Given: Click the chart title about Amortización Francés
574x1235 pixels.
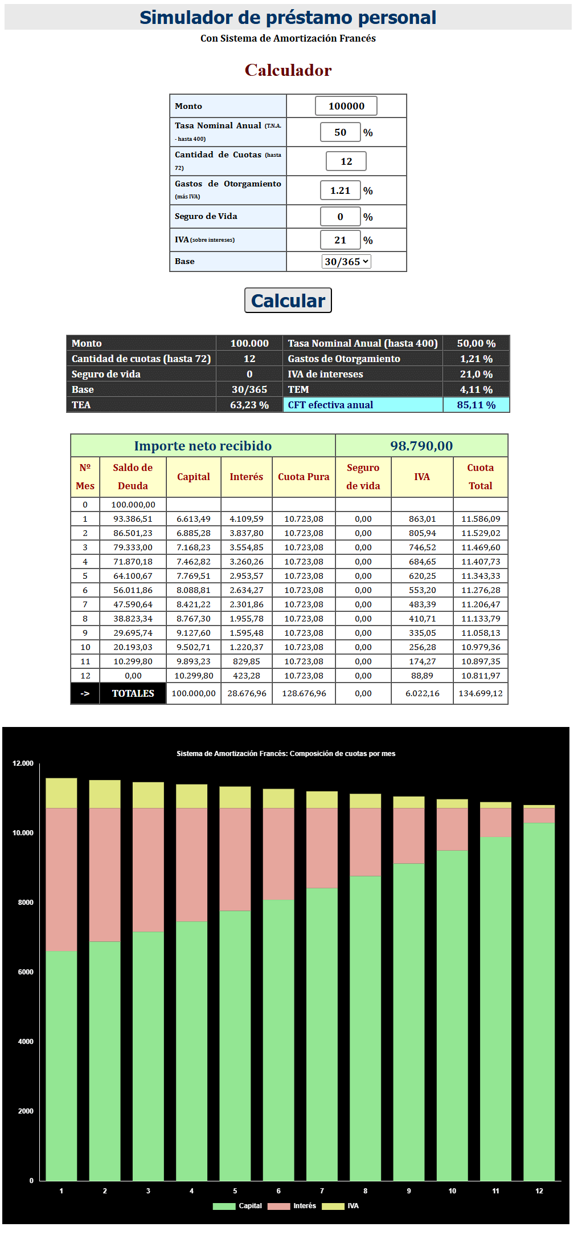Looking at the screenshot, I should click(x=286, y=754).
